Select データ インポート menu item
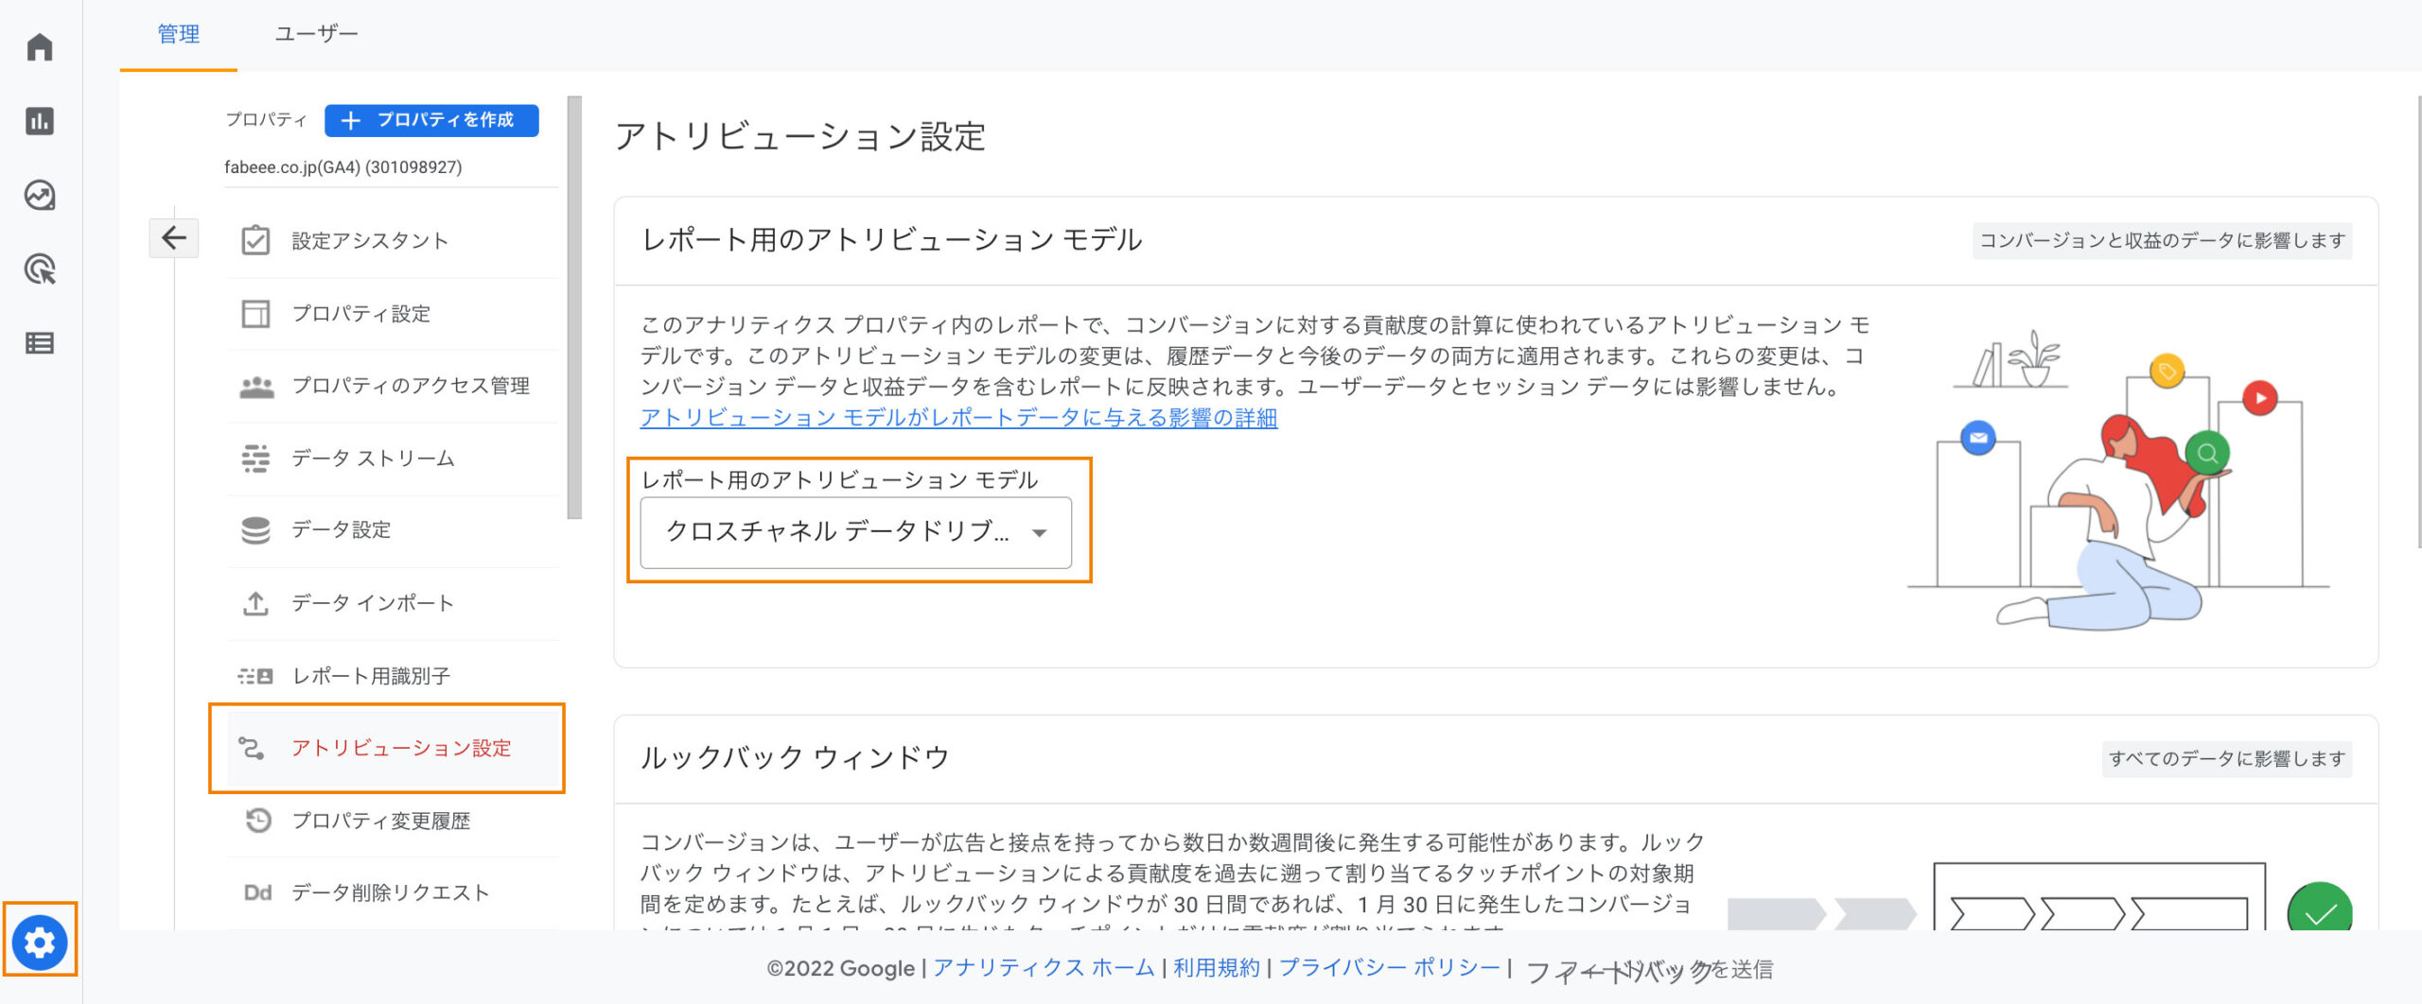 [393, 603]
